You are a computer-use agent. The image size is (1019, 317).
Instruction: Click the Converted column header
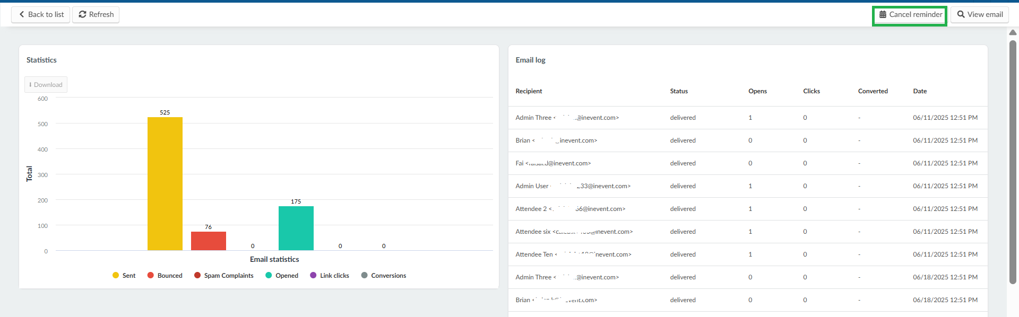tap(873, 91)
